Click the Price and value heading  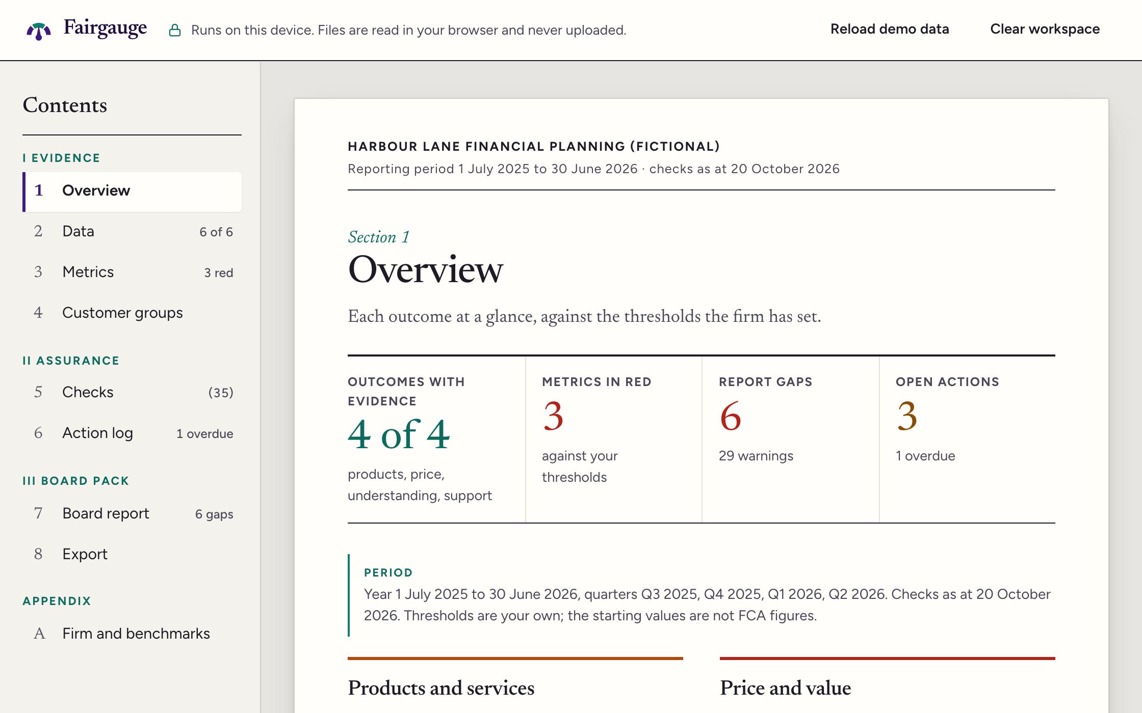click(x=785, y=688)
